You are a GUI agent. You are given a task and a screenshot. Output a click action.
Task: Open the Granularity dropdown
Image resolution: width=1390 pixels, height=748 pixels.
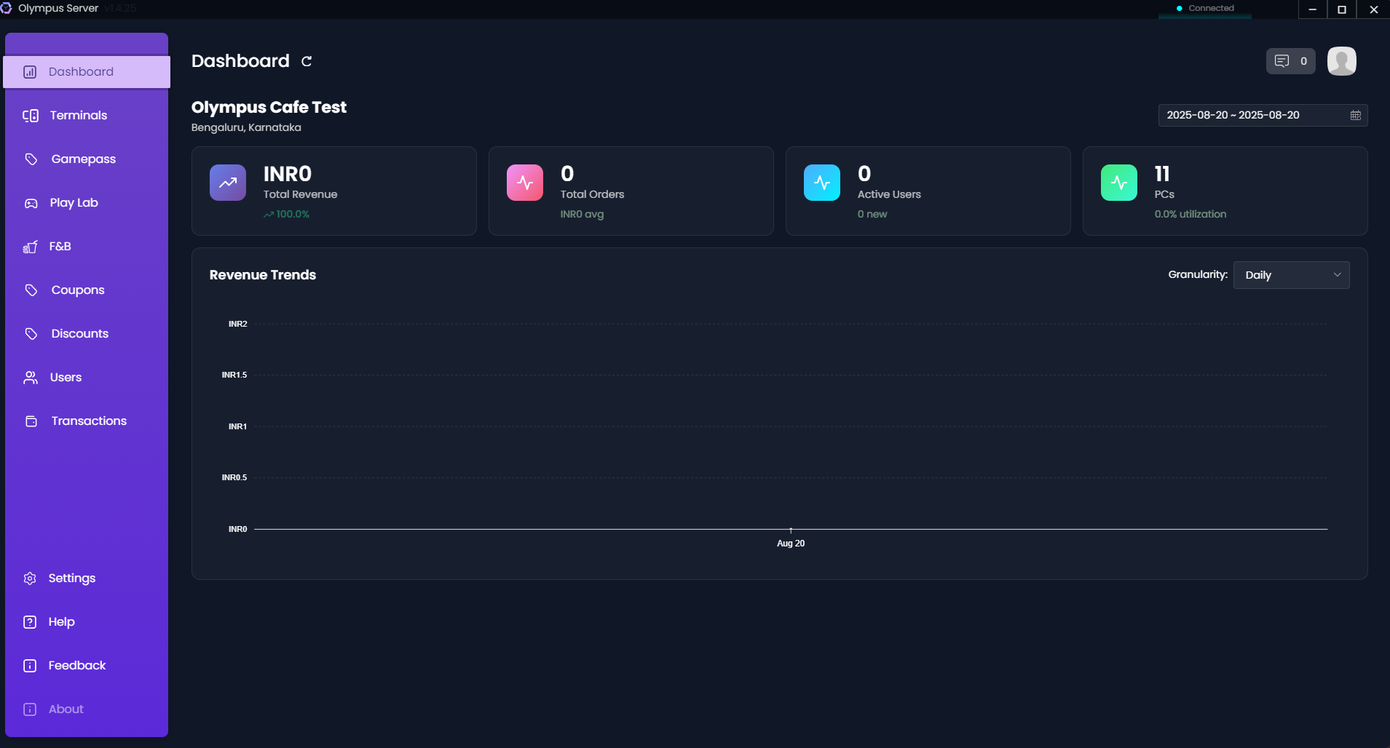point(1292,275)
